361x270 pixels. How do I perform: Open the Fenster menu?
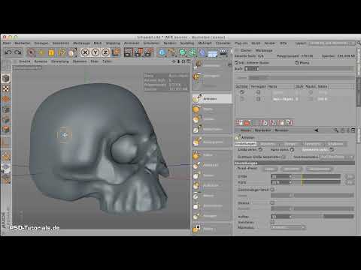pyautogui.click(x=270, y=43)
